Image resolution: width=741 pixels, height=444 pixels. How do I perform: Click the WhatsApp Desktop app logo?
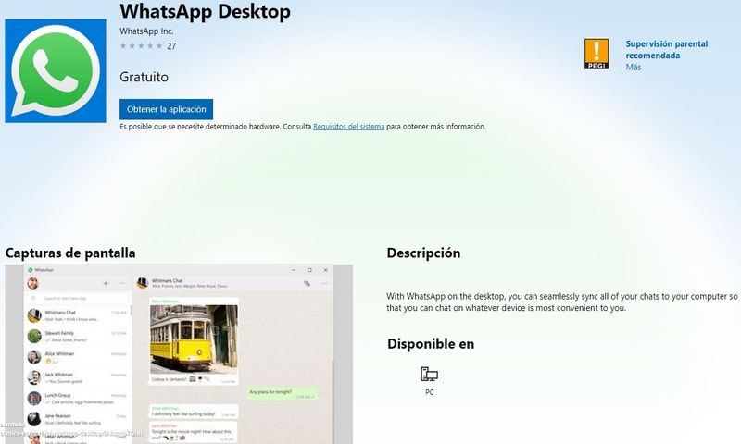coord(56,71)
